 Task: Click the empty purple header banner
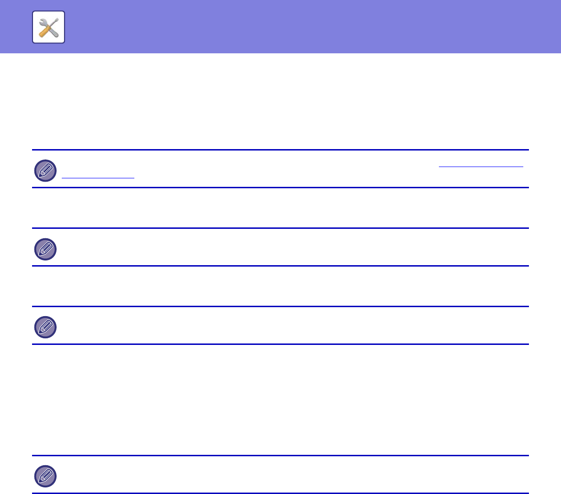point(302,26)
